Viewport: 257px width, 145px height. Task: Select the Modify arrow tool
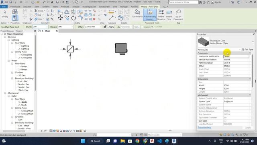tap(5, 13)
